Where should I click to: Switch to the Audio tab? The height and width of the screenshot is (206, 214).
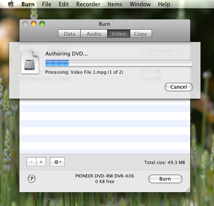(94, 34)
